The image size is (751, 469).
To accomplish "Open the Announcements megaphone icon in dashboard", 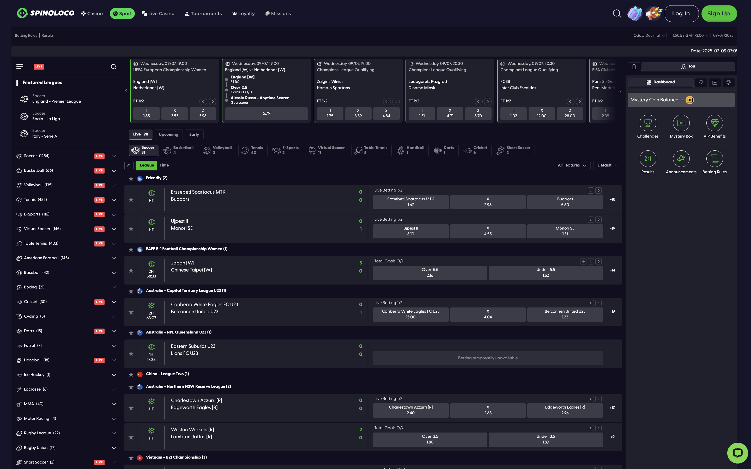I will 681,159.
